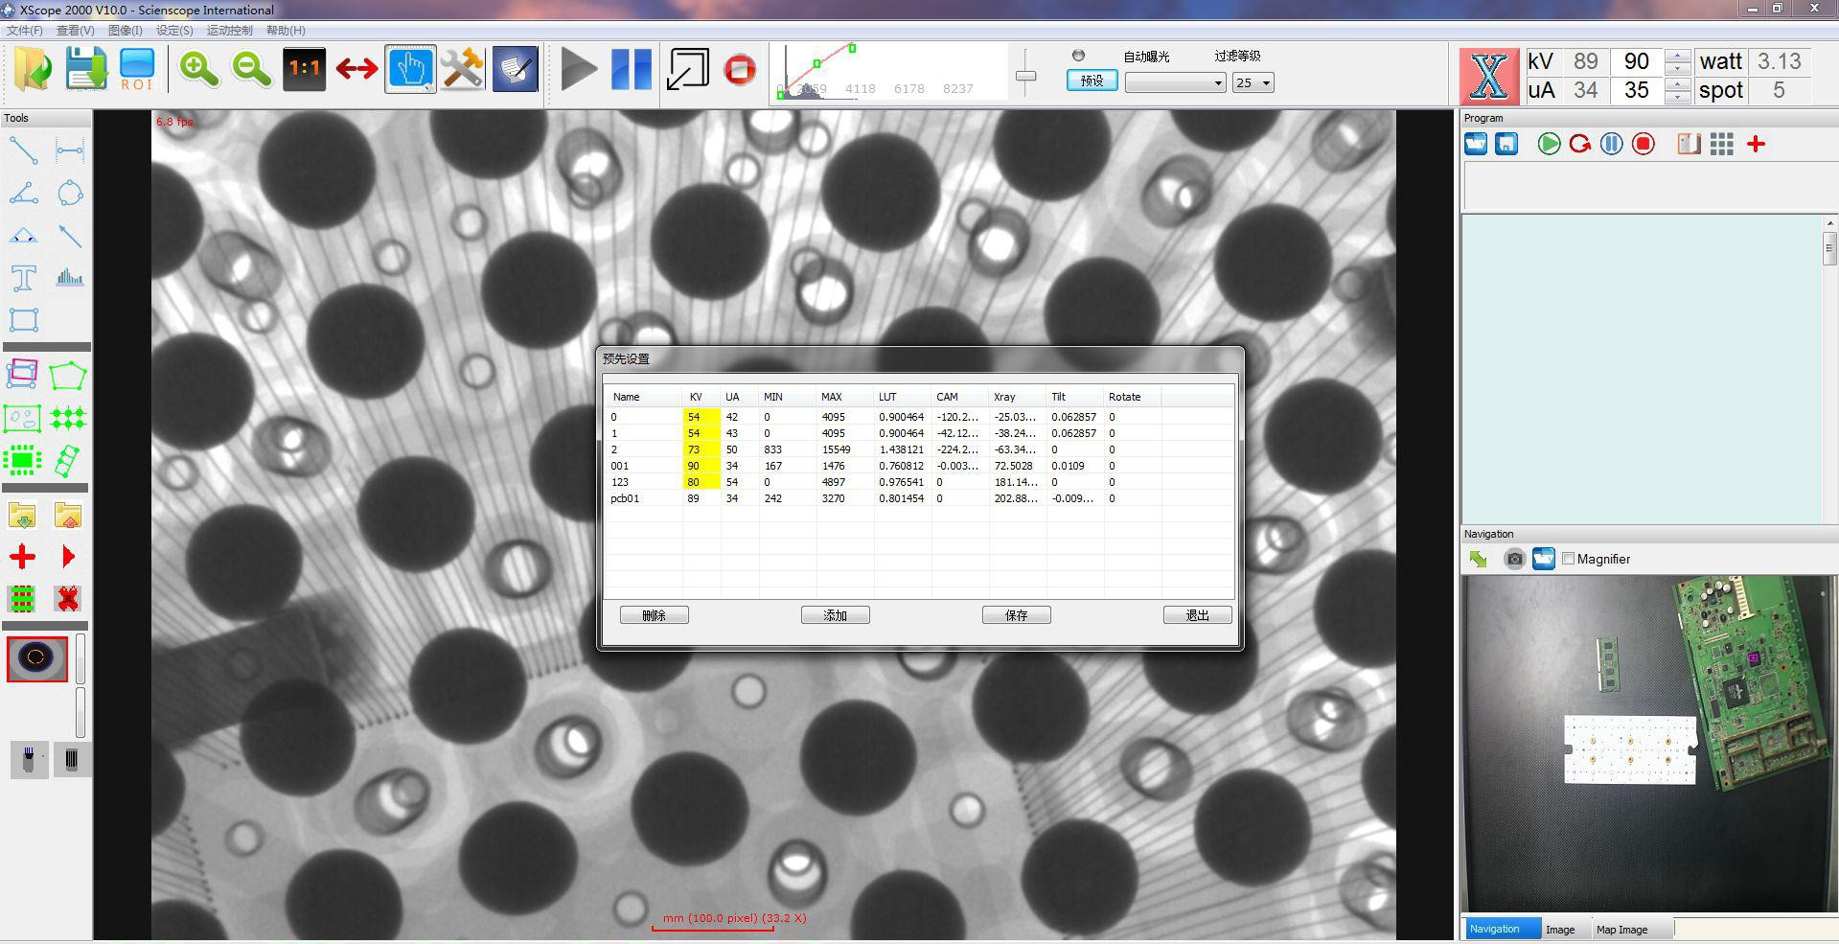
Task: Decrease uA with down stepper arrow
Action: (1677, 97)
